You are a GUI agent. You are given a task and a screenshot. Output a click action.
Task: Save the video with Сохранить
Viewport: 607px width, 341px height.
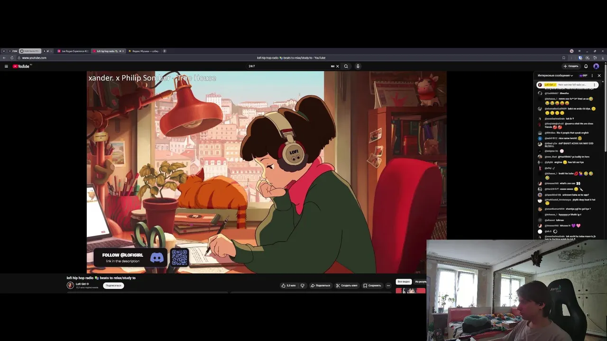(x=372, y=286)
